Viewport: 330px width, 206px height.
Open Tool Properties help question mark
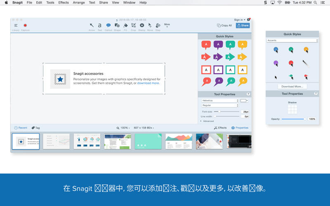pos(248,94)
